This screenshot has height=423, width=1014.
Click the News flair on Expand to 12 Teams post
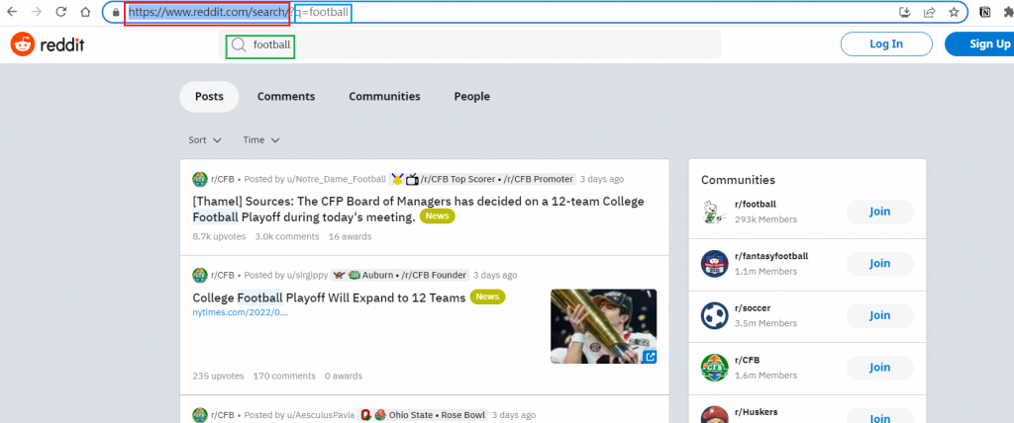[487, 297]
